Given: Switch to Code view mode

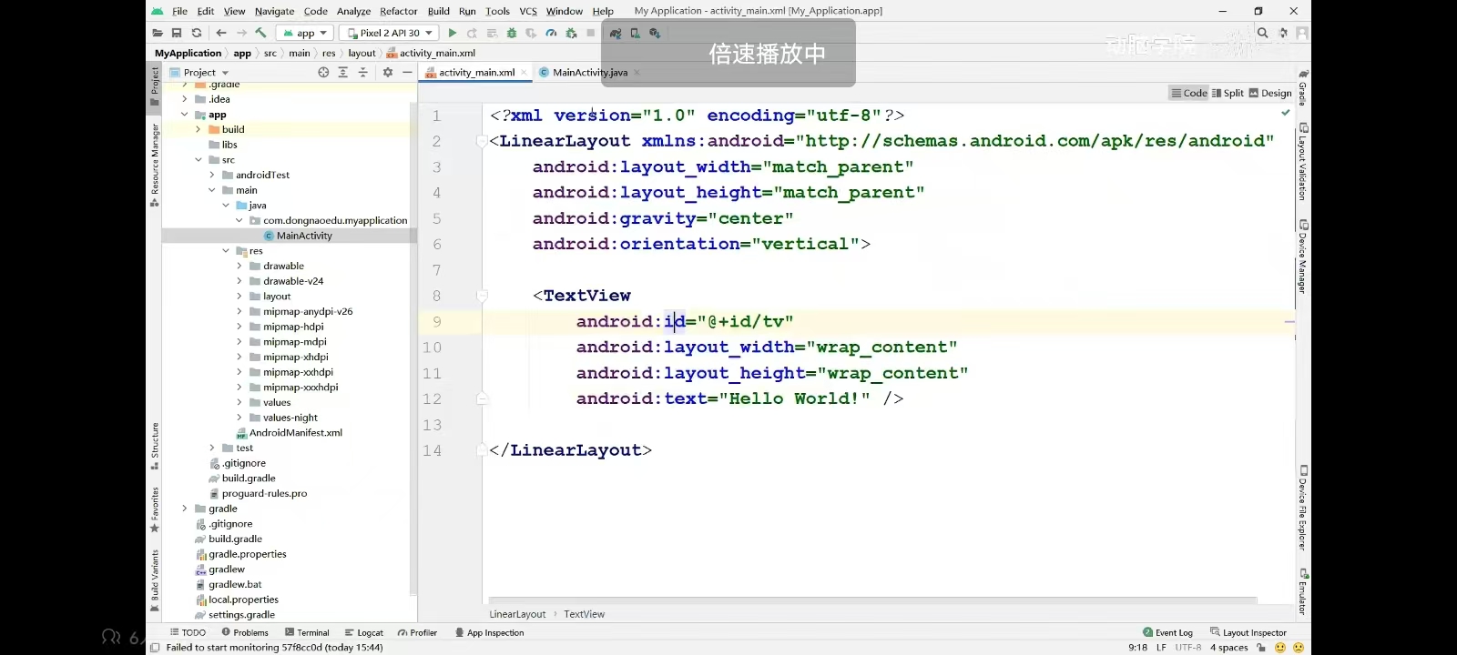Looking at the screenshot, I should (x=1189, y=93).
